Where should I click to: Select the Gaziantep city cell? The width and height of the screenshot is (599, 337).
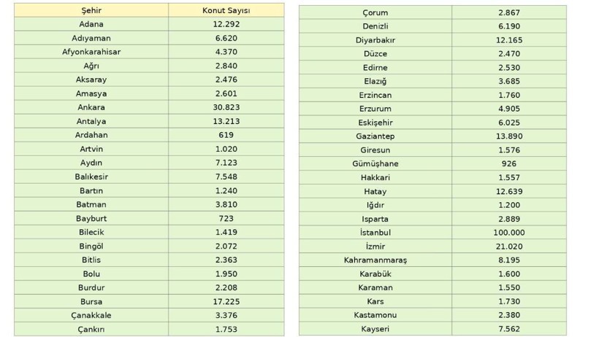click(x=375, y=136)
